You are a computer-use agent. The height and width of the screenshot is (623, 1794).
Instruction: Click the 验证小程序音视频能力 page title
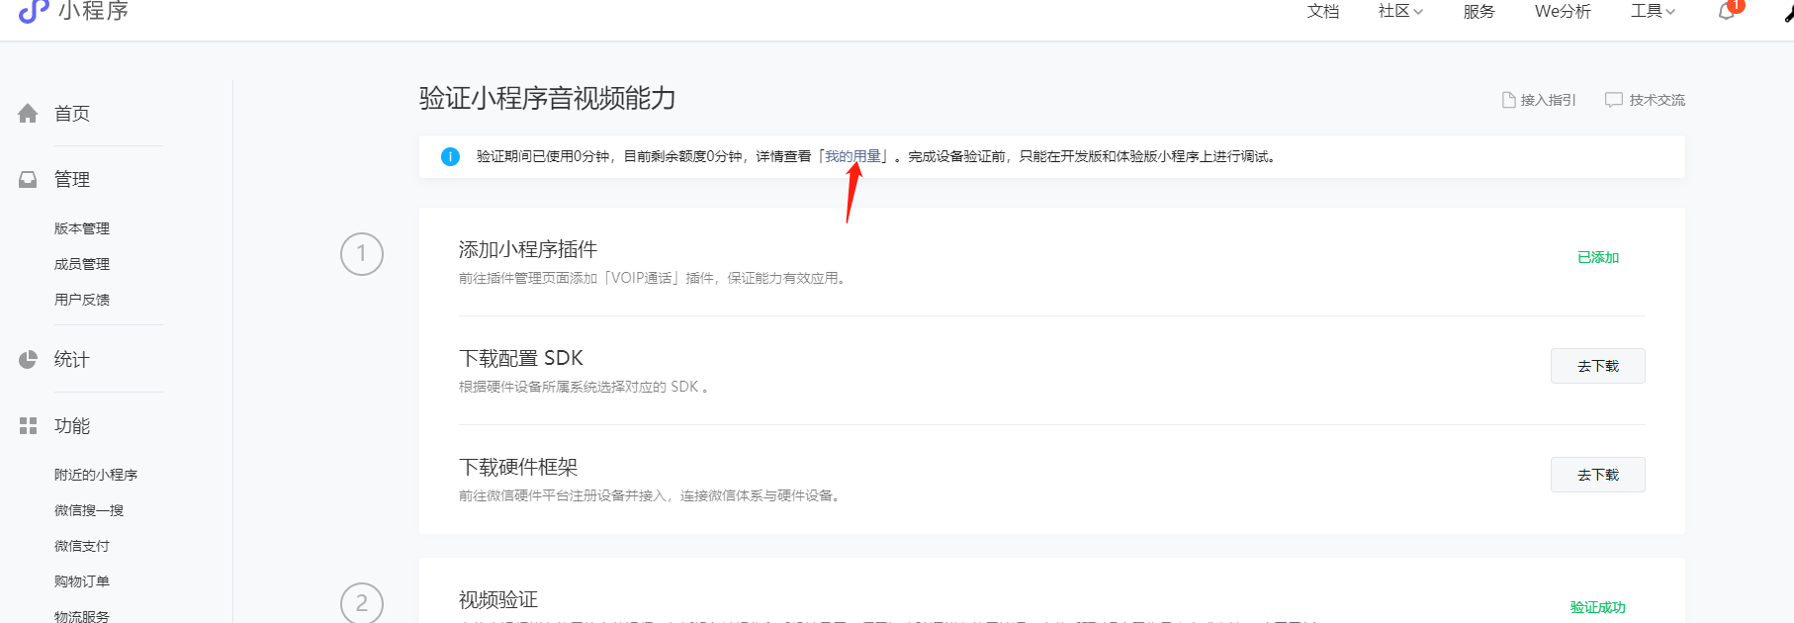(x=548, y=98)
